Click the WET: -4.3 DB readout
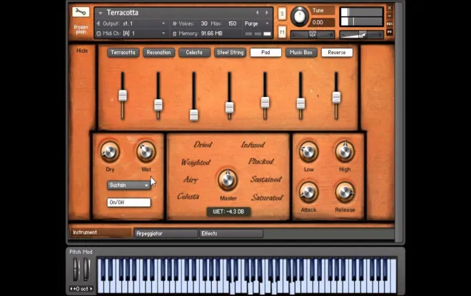This screenshot has width=471, height=296. tap(228, 212)
